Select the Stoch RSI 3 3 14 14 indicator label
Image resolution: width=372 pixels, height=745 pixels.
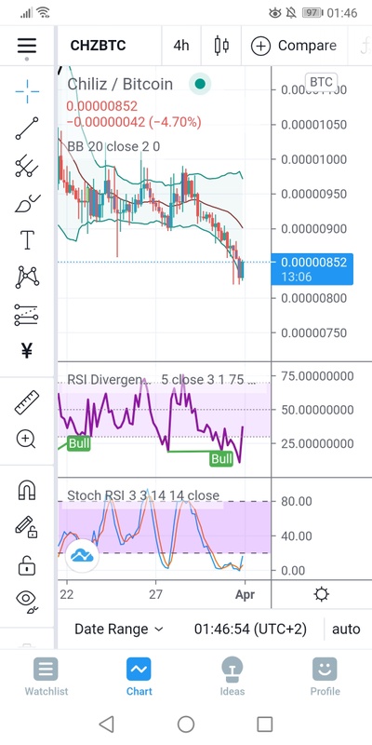(x=143, y=495)
